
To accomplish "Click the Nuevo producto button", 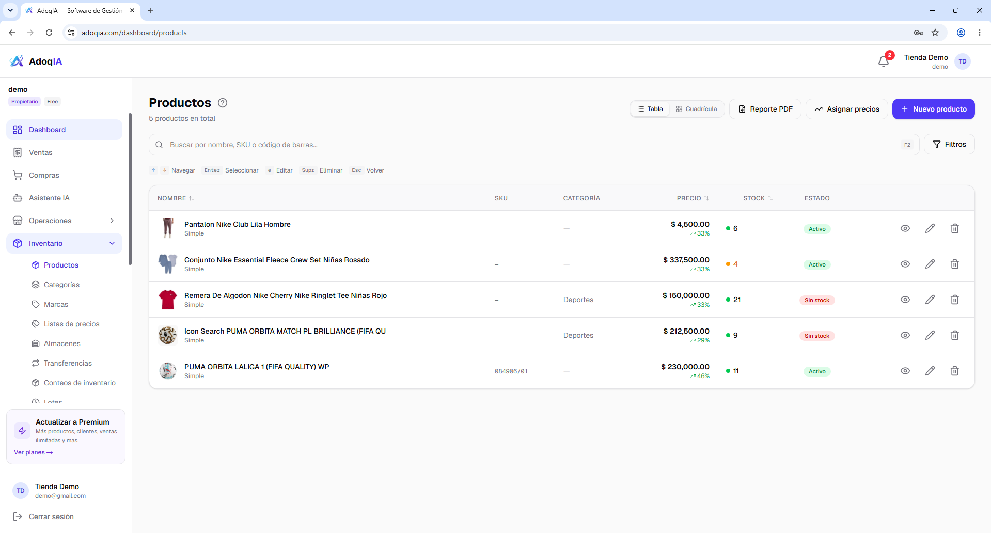I will coord(933,109).
